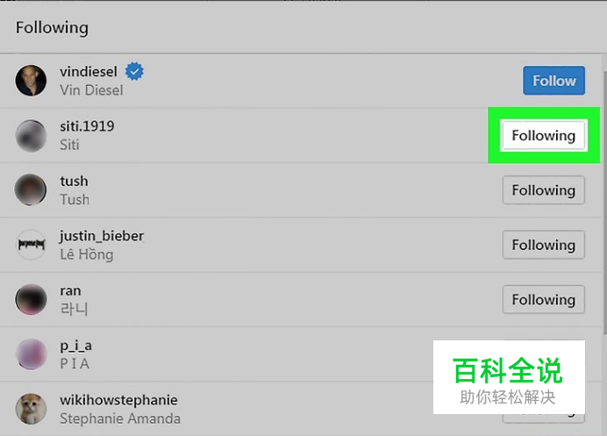The height and width of the screenshot is (436, 607).
Task: Open the wikihowstephanie username link
Action: 118,400
